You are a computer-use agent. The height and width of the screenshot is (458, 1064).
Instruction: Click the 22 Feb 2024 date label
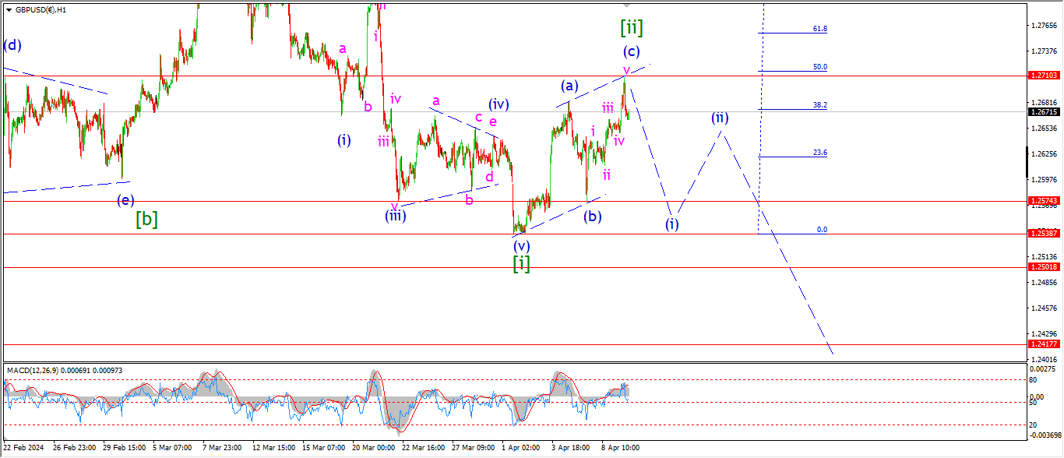coord(24,448)
